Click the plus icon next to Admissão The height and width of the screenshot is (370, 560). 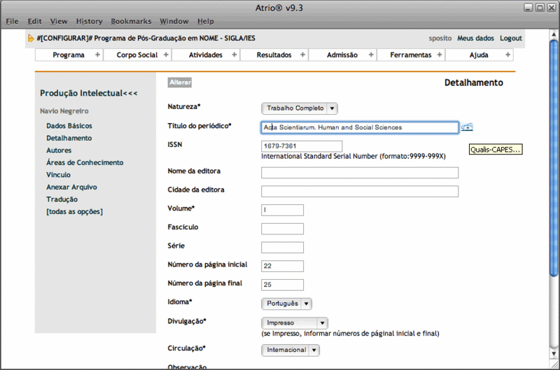[372, 55]
